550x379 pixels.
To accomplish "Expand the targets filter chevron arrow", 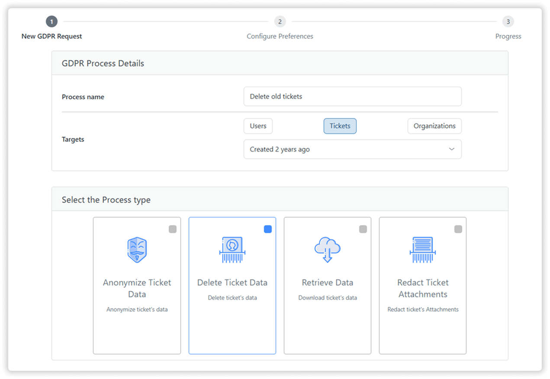I will pos(451,149).
